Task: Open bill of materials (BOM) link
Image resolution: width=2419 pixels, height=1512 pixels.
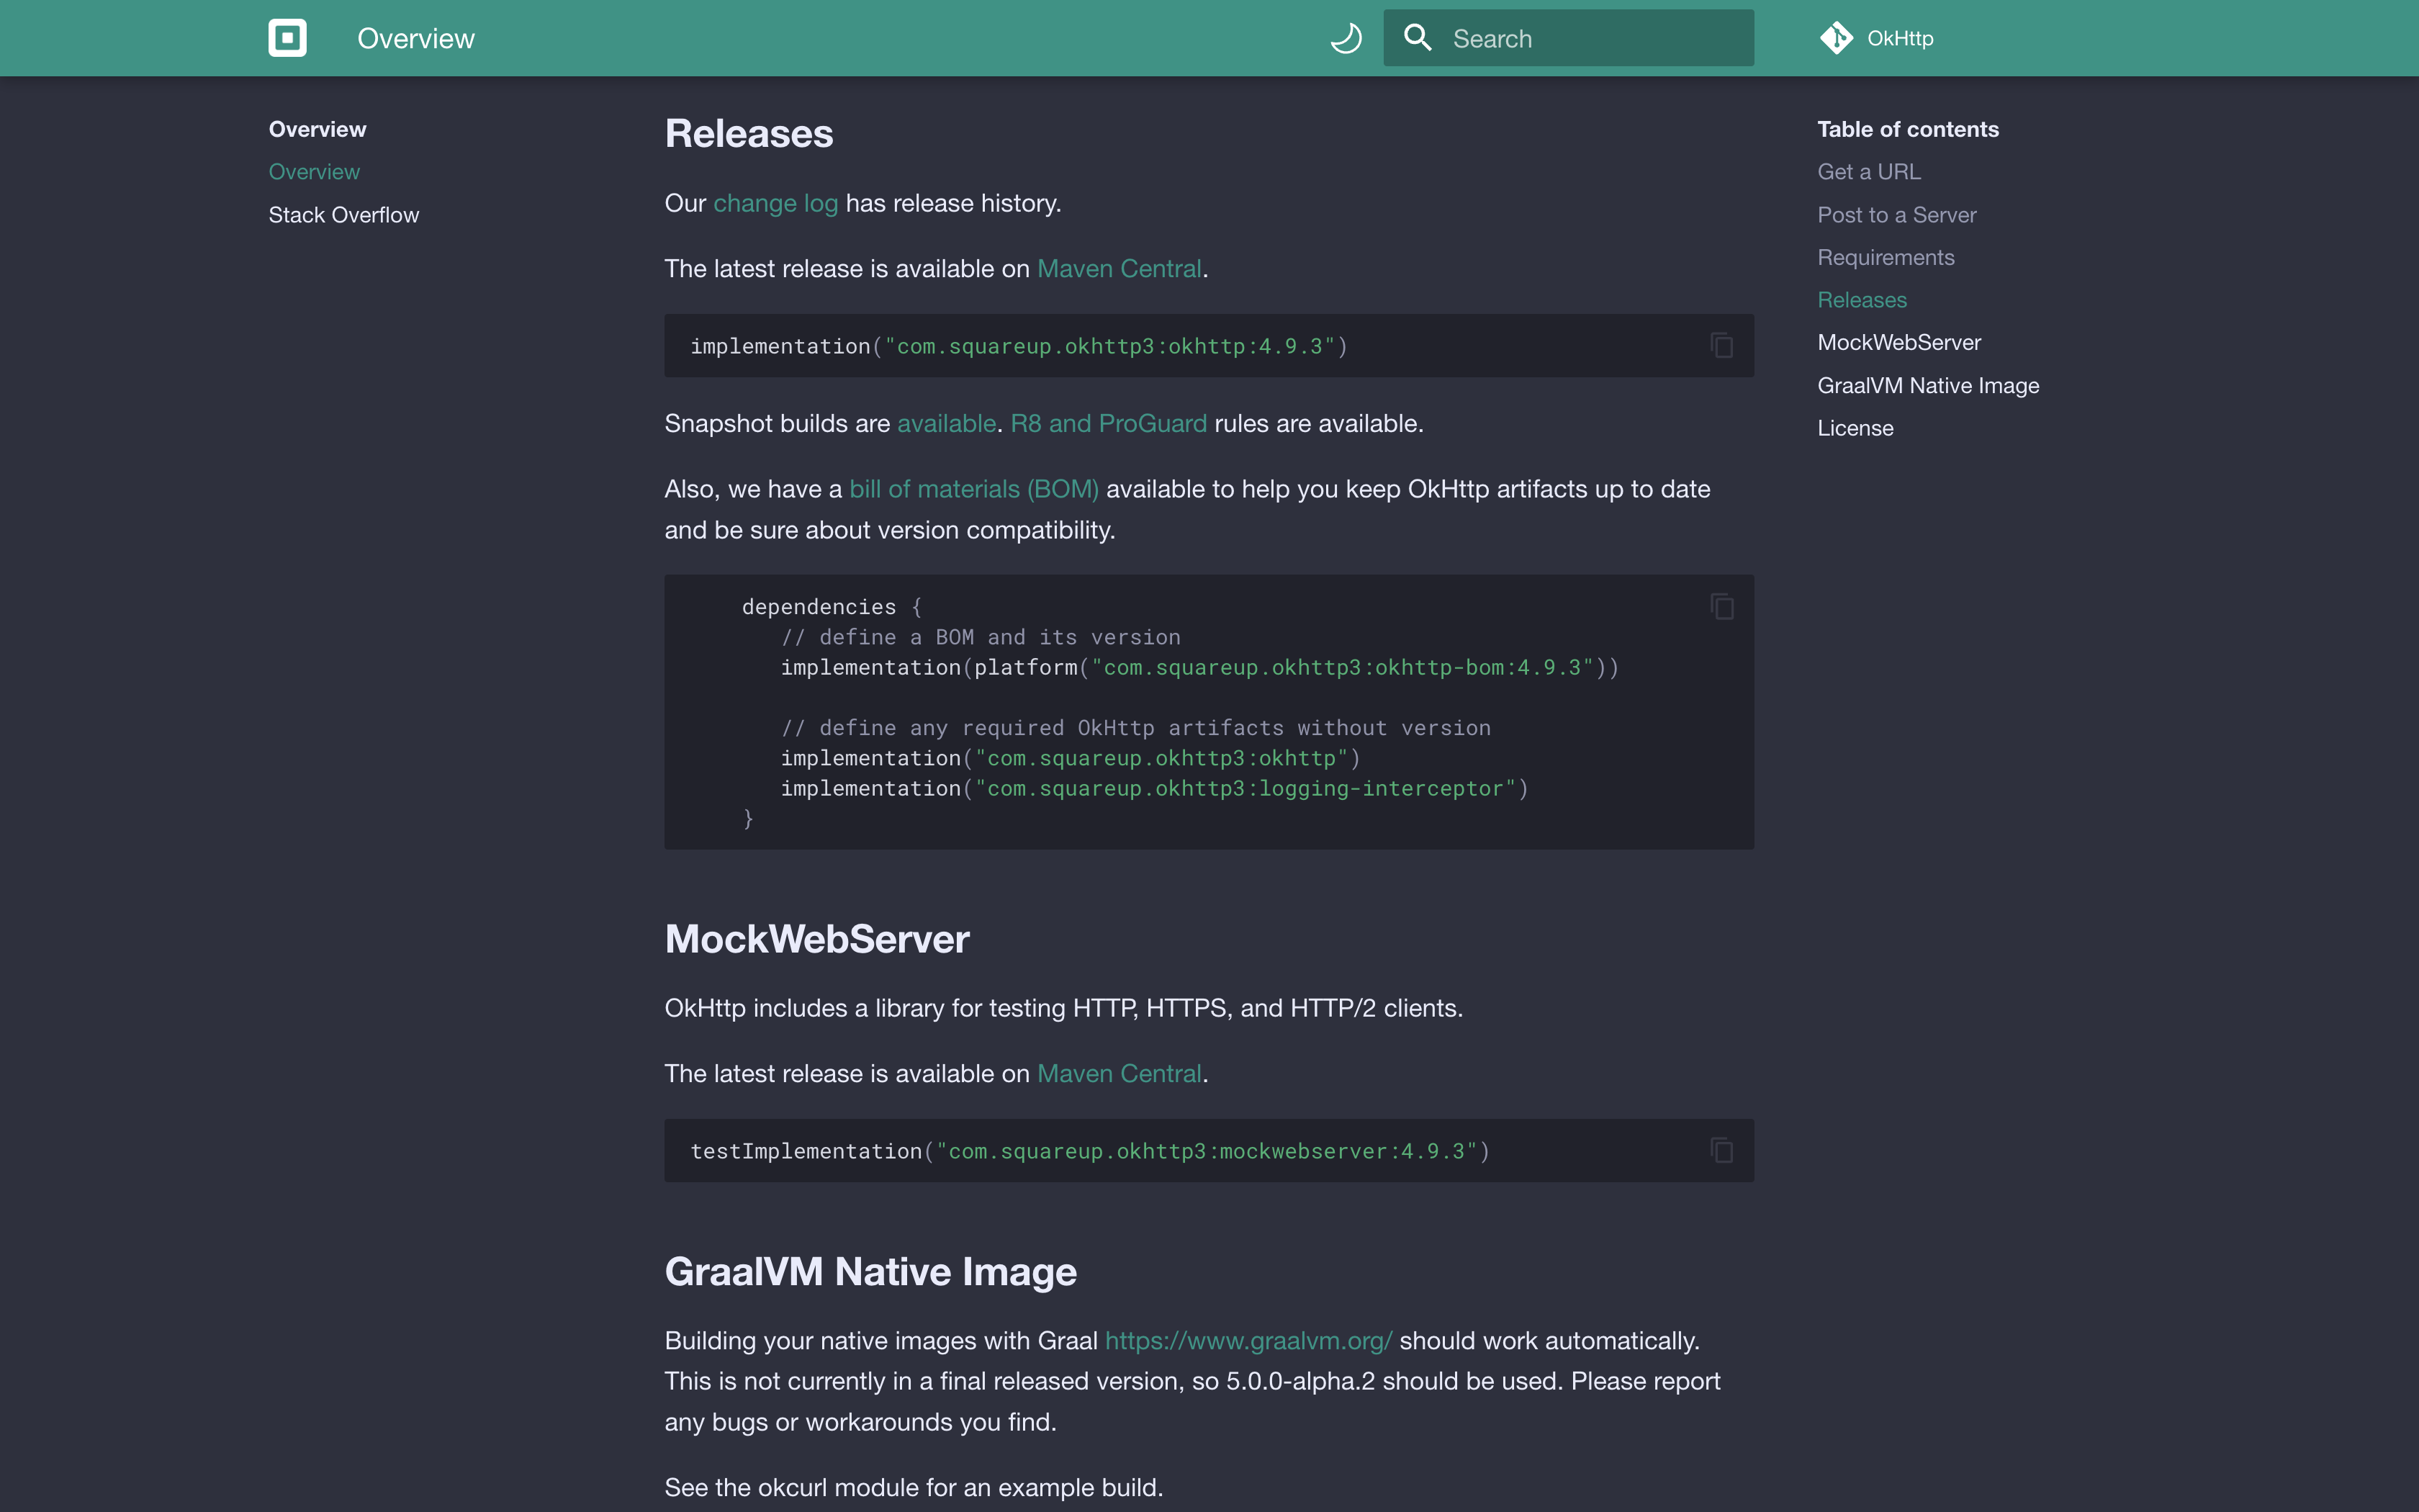Action: coord(973,489)
